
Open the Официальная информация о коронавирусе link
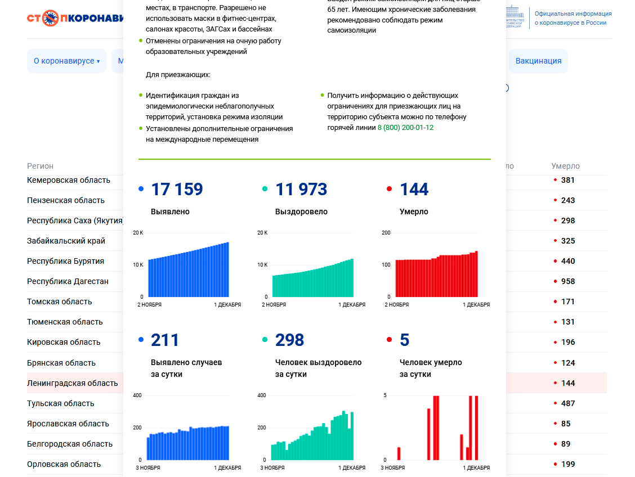(573, 18)
